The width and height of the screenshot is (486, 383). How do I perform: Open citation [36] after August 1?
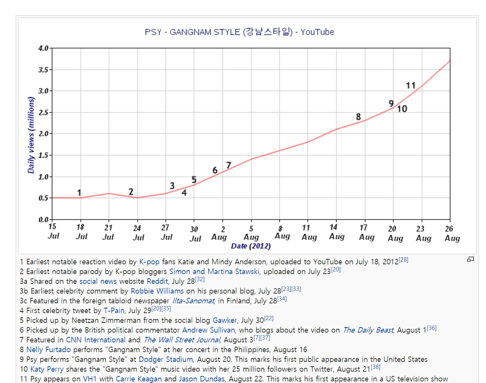(432, 328)
